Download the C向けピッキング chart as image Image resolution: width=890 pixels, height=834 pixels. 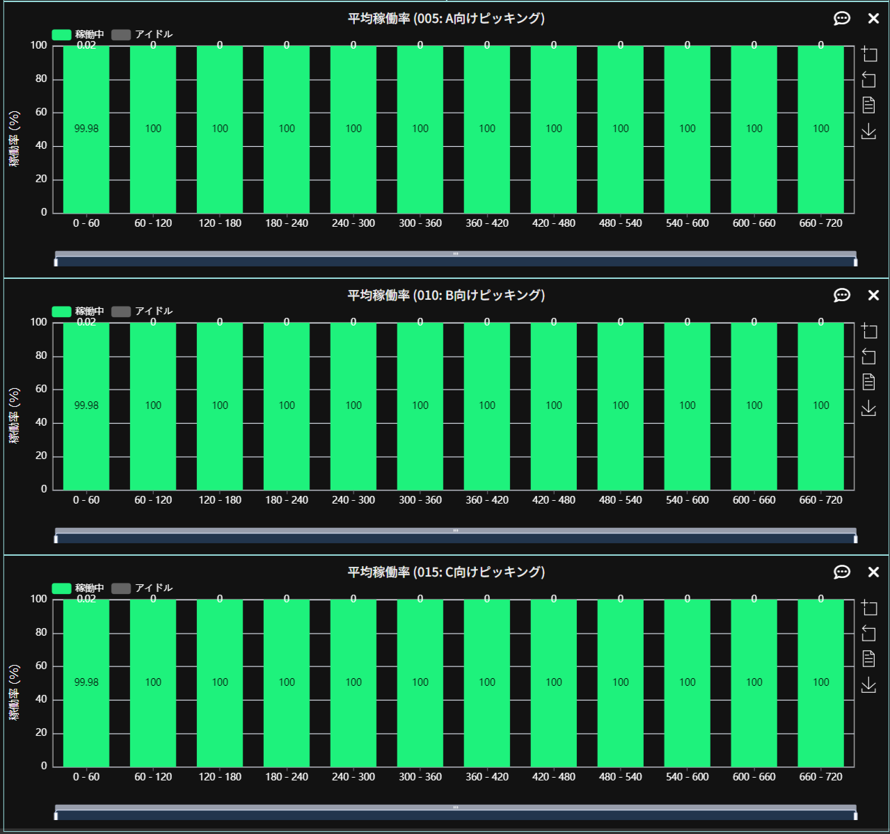coord(868,684)
